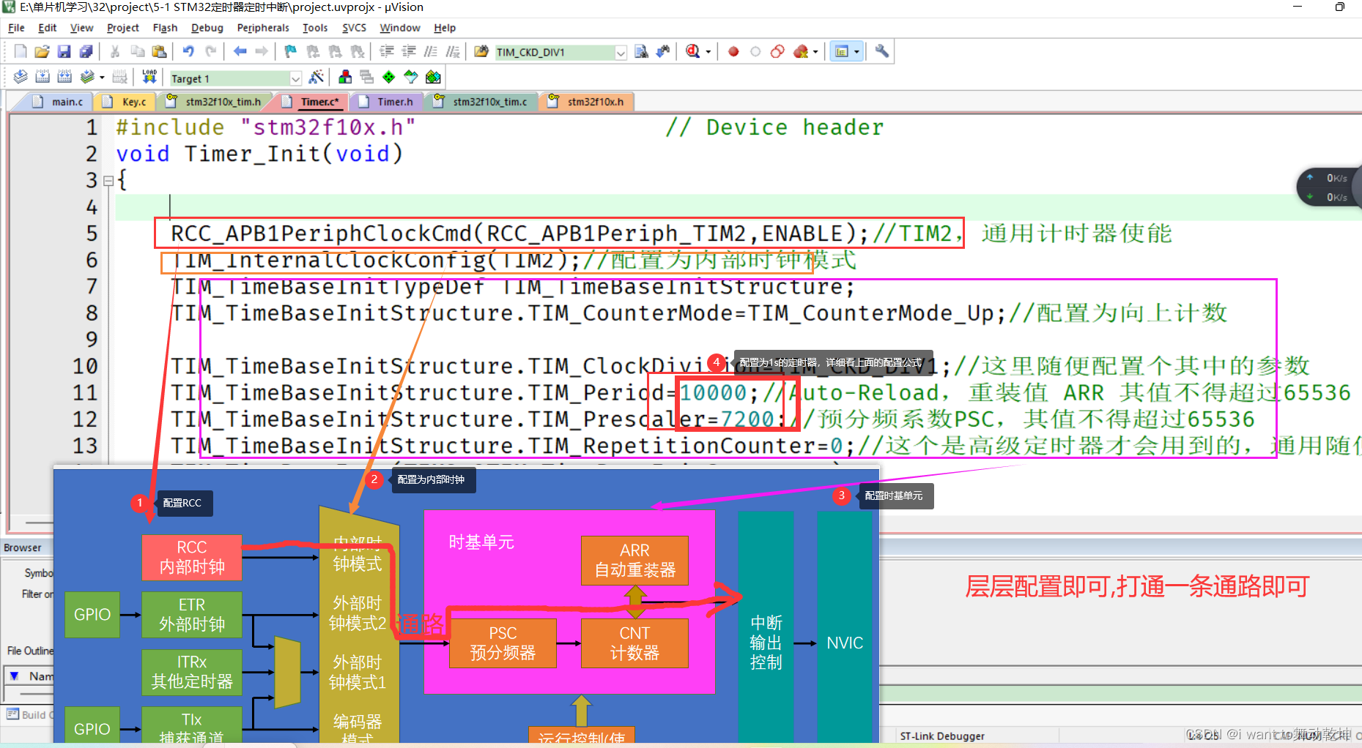Switch to the Key.c tab
The width and height of the screenshot is (1362, 748).
(x=125, y=102)
